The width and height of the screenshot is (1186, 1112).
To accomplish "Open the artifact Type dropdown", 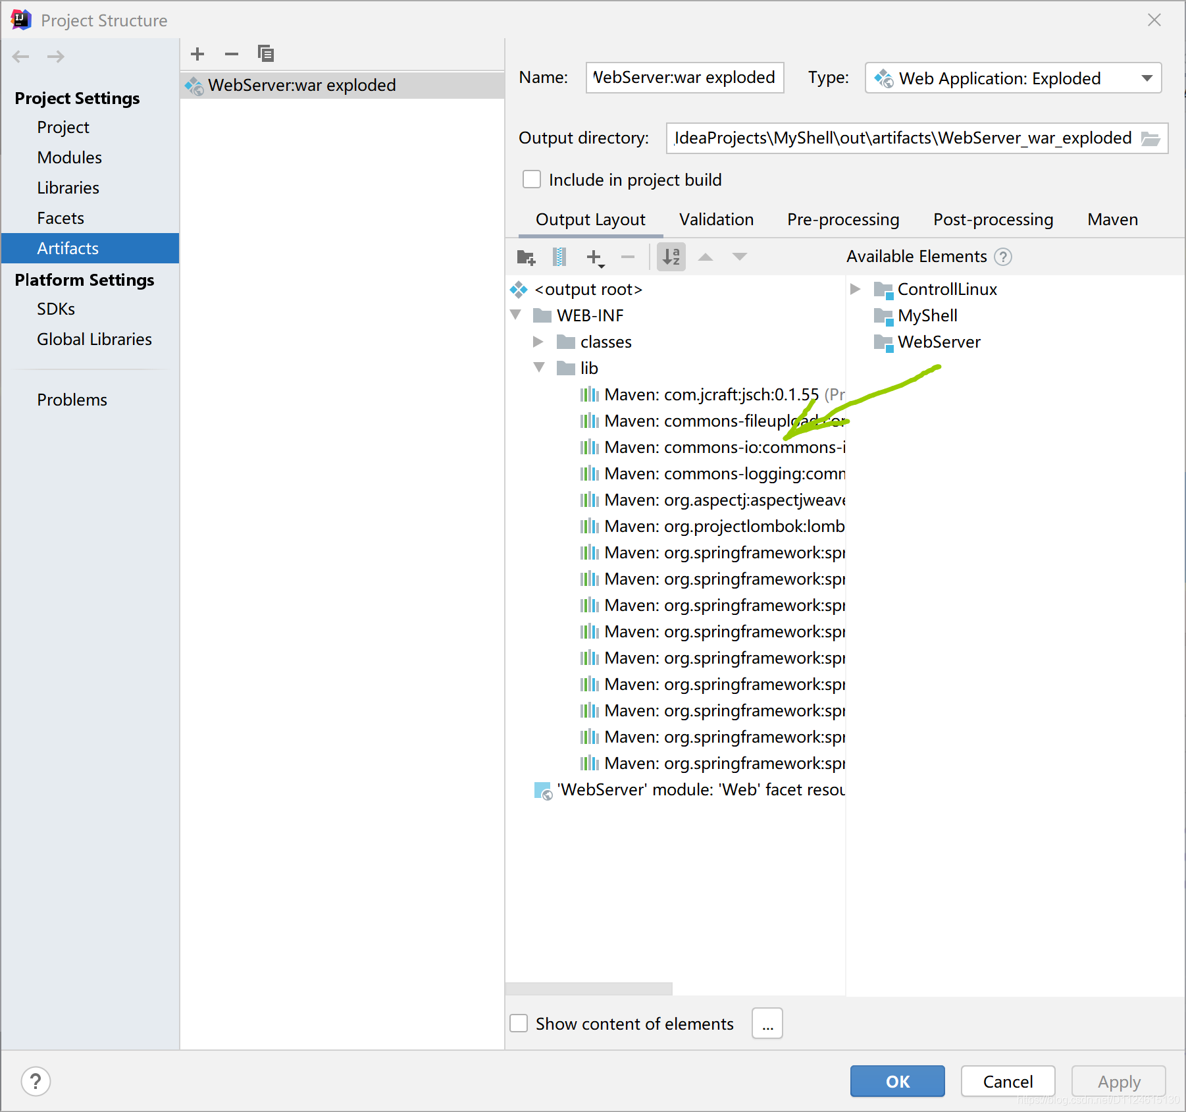I will (1014, 78).
